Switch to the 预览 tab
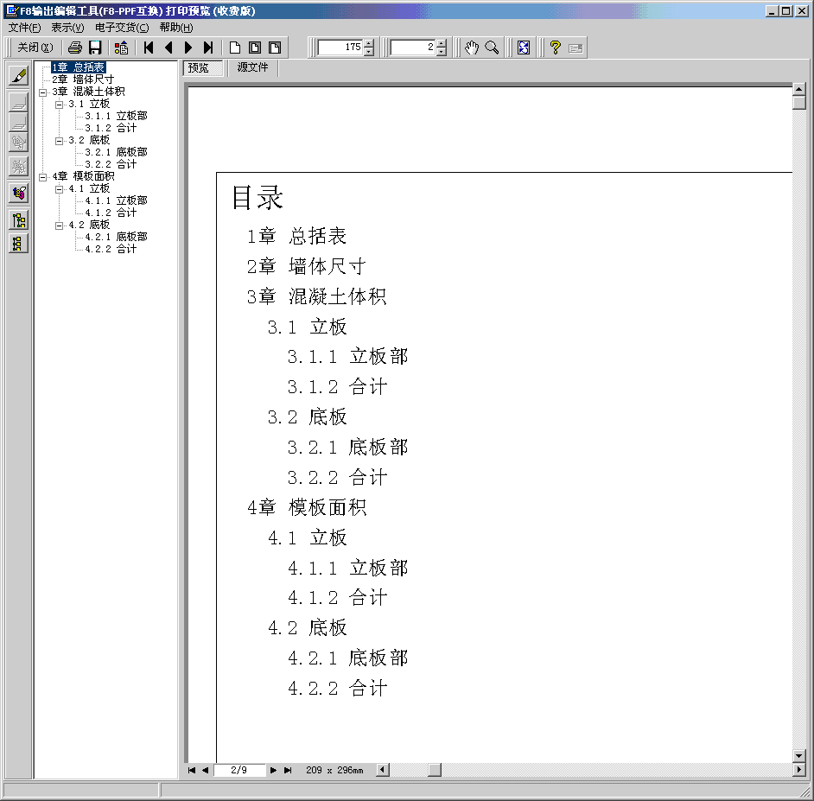This screenshot has width=814, height=801. pyautogui.click(x=203, y=68)
